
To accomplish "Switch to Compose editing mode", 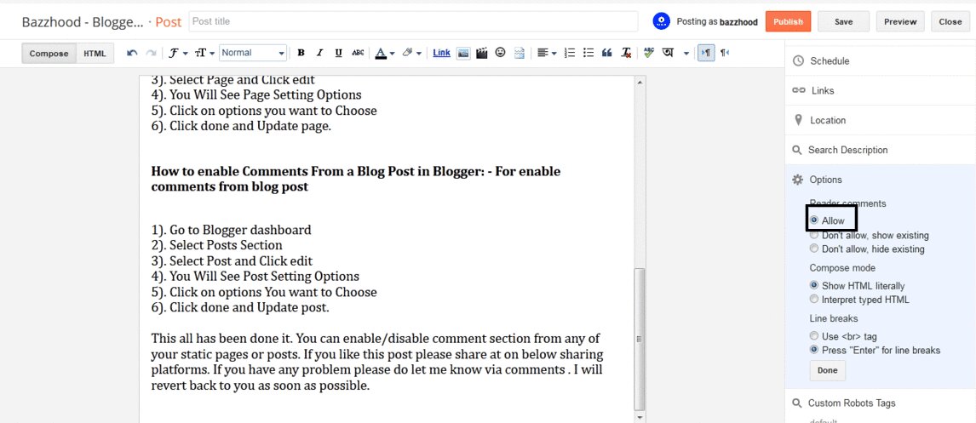I will (x=49, y=54).
